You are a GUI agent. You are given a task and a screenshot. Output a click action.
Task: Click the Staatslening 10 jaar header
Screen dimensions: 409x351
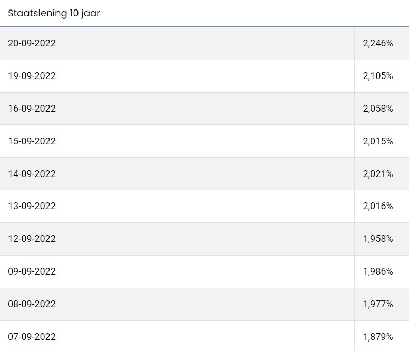point(54,13)
